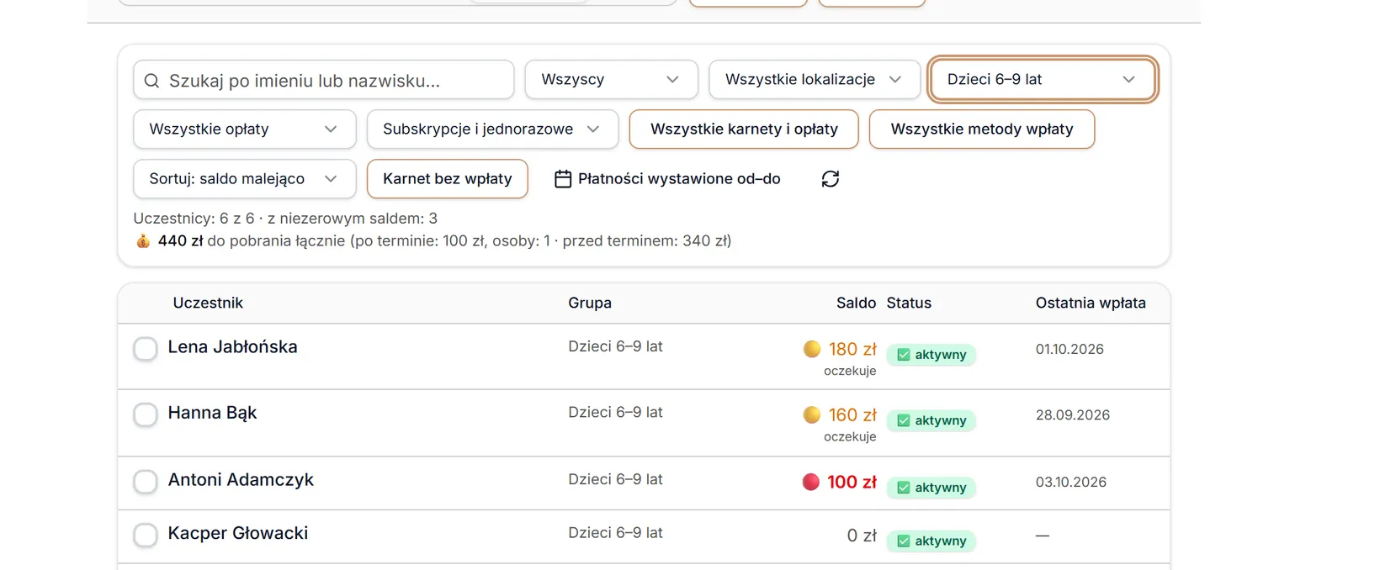Check the Antoni Adamczyk row checkbox
The height and width of the screenshot is (570, 1380).
pyautogui.click(x=146, y=482)
